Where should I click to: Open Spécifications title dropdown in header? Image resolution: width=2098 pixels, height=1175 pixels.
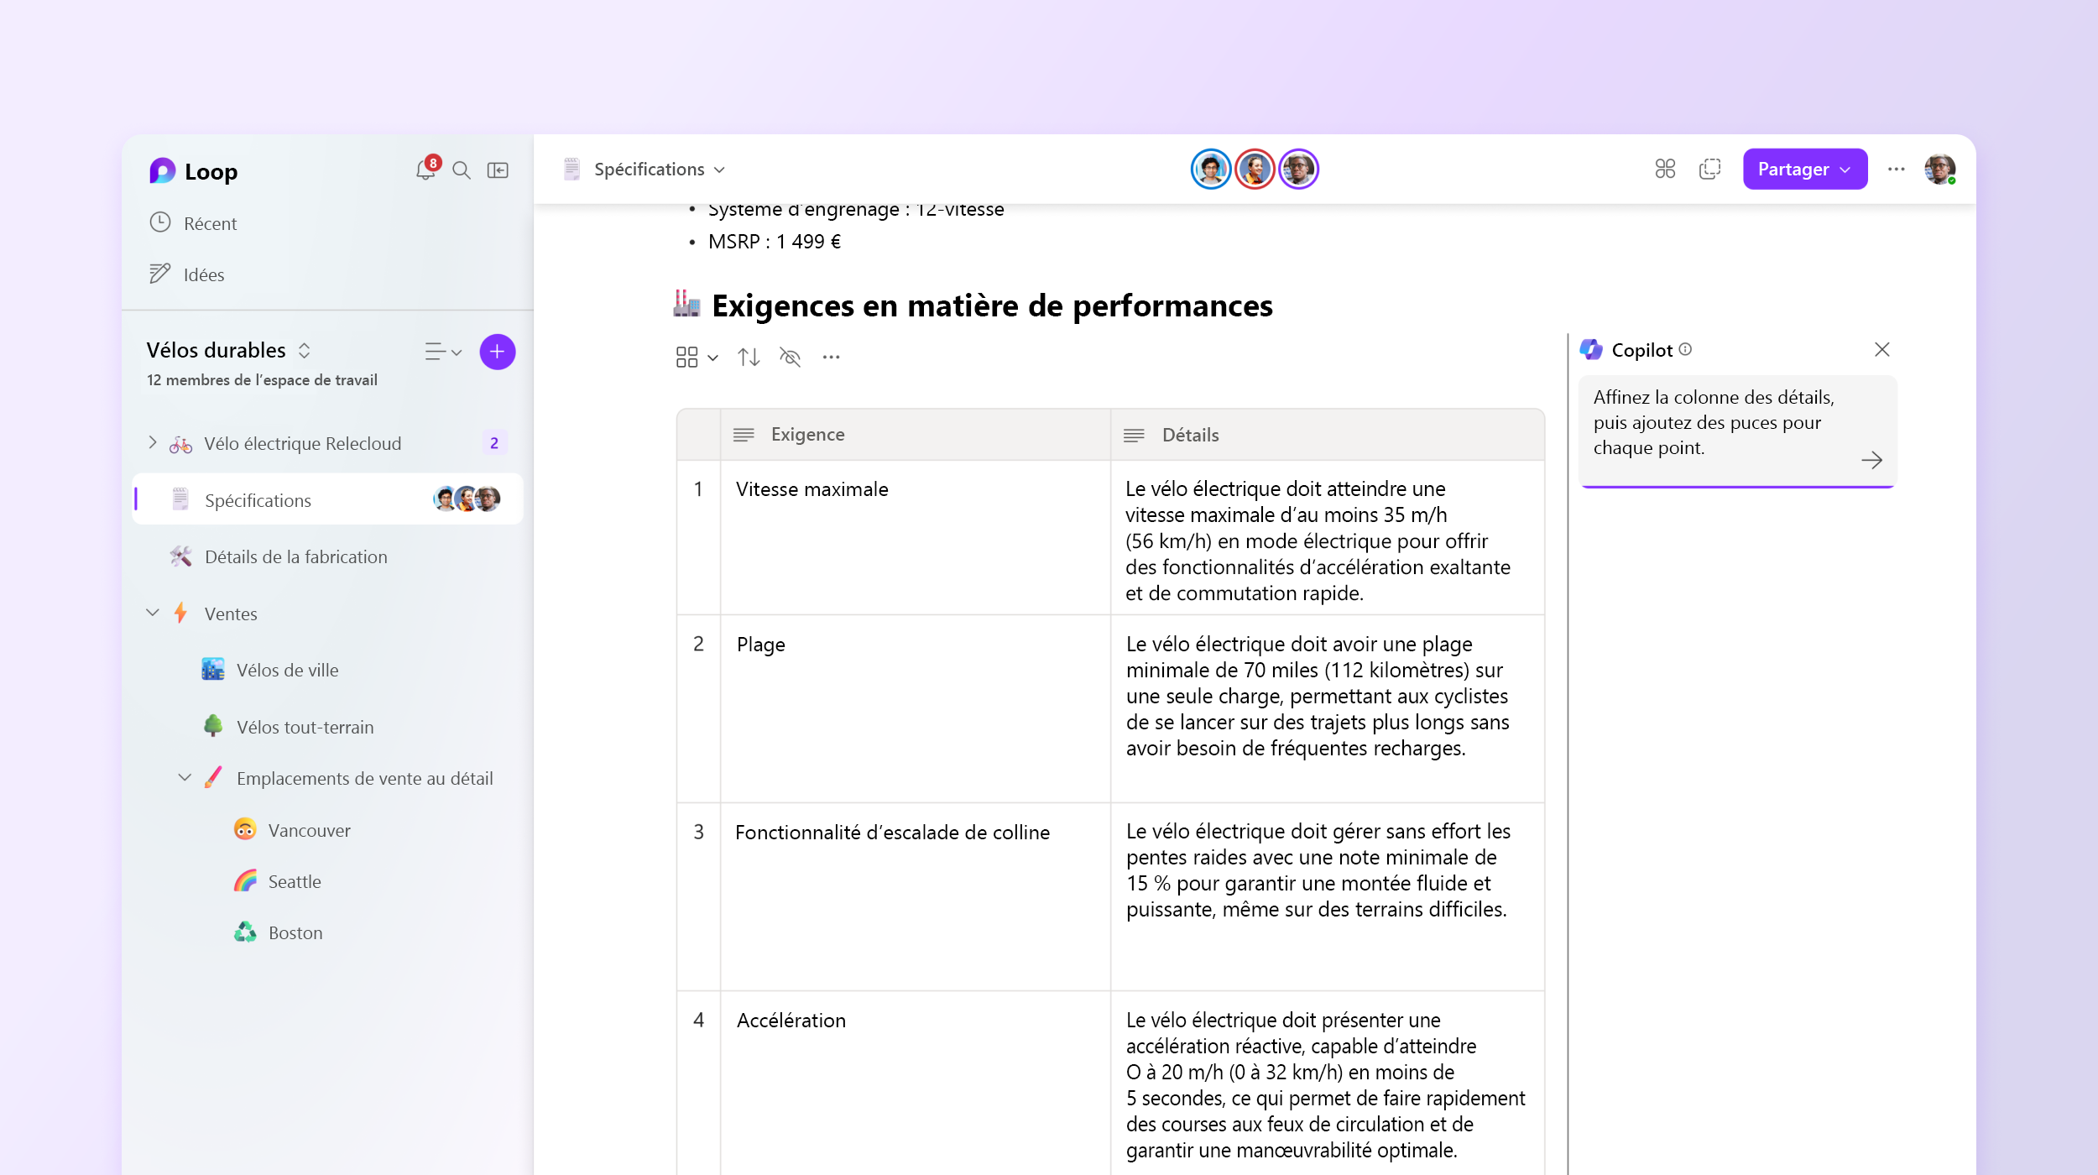(x=719, y=170)
